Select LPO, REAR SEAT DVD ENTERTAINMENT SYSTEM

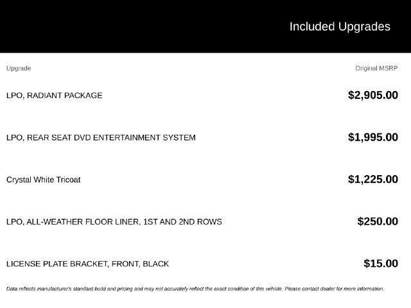click(101, 137)
